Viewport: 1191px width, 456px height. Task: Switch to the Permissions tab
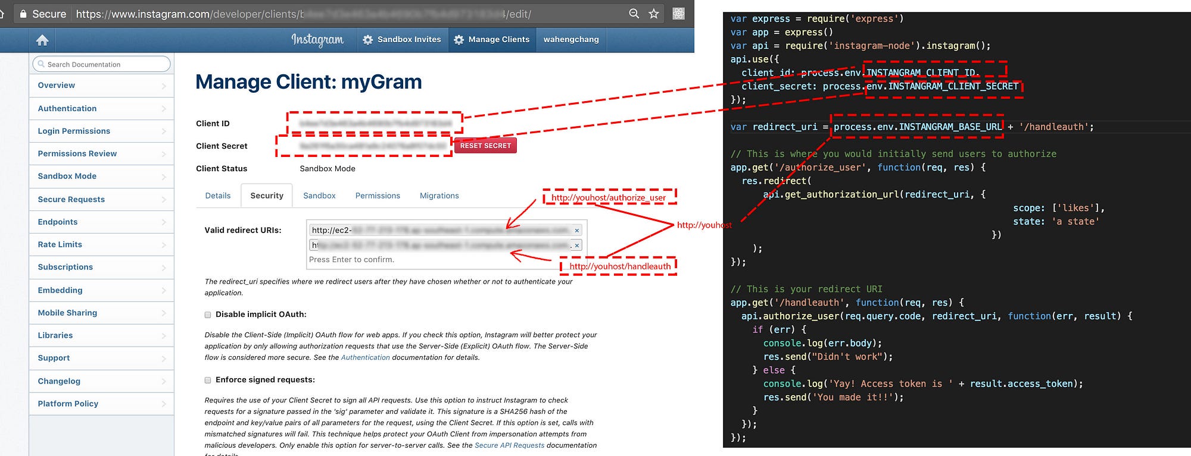click(378, 196)
